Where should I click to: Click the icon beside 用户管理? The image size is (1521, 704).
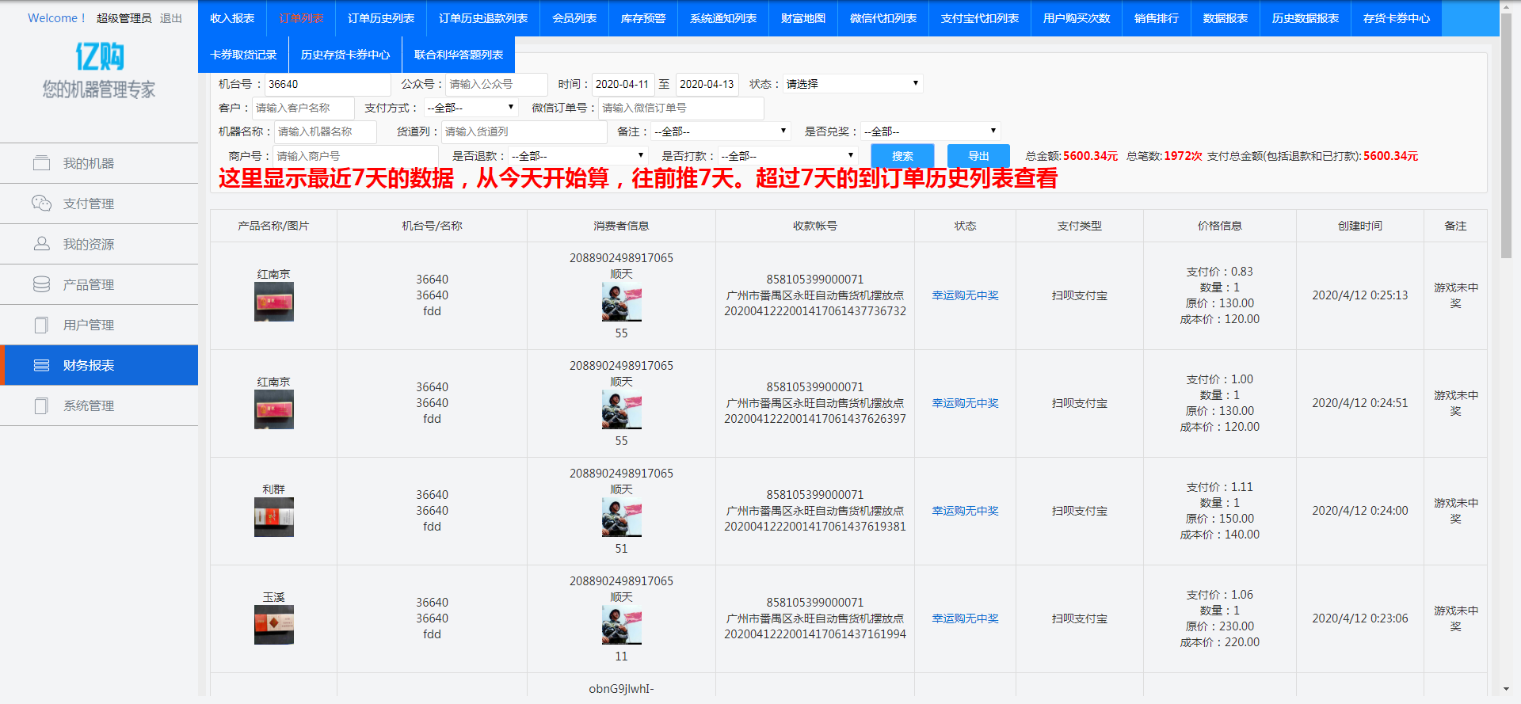tap(41, 325)
